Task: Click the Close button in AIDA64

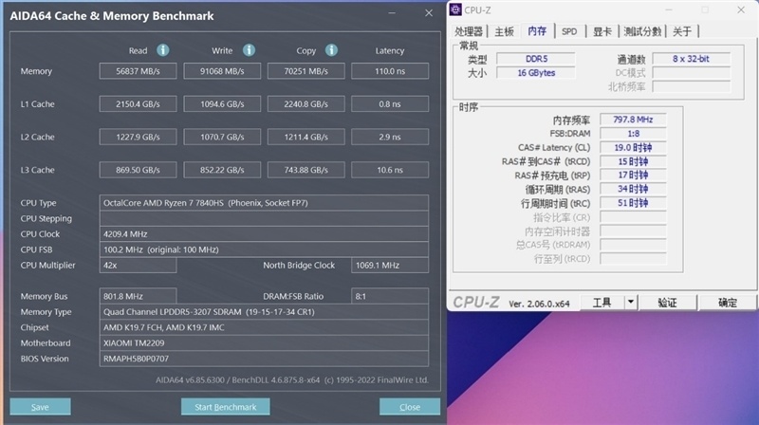Action: (410, 407)
